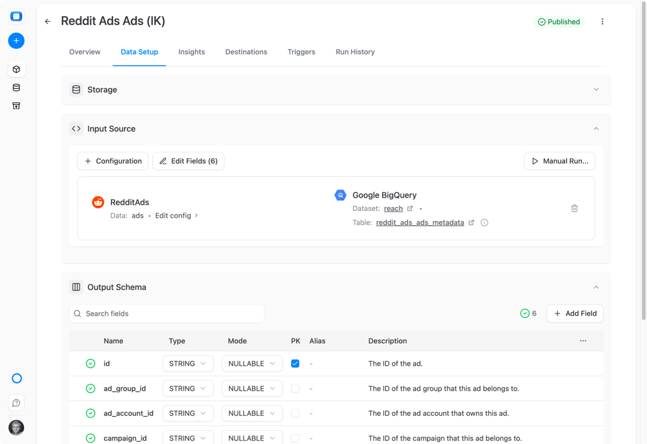Click the blue plus create button in sidebar

tap(16, 40)
